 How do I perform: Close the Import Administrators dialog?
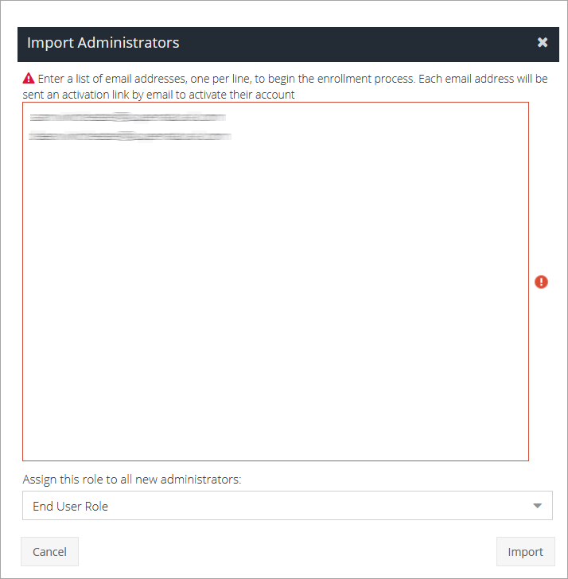(x=543, y=43)
